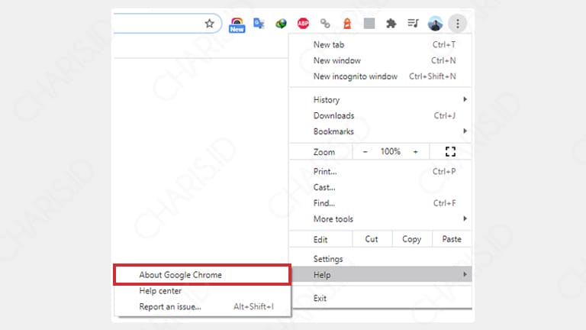Open Help center from the submenu
The height and width of the screenshot is (330, 586).
coord(202,291)
